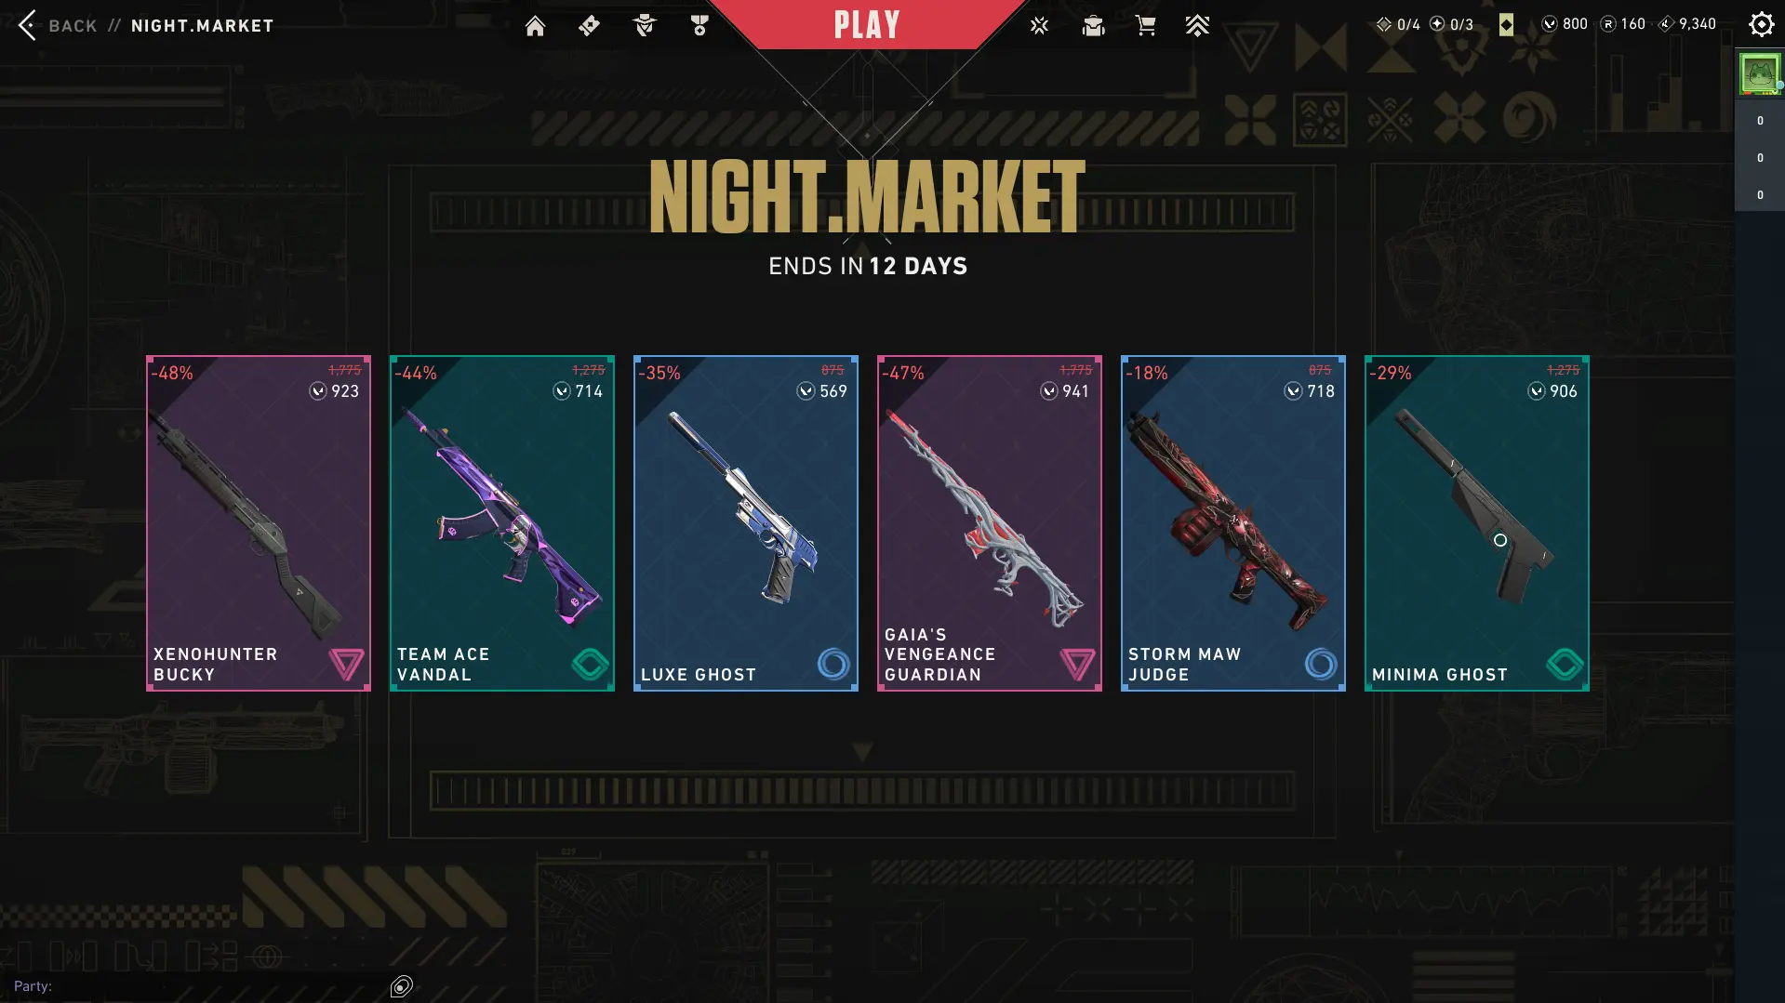This screenshot has width=1785, height=1003.
Task: Open the Premier chevrons icon
Action: coord(1197,26)
